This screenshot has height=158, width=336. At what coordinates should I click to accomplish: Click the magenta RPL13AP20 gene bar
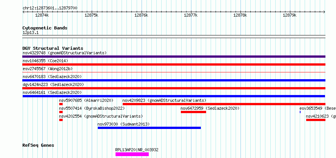[x=132, y=154]
